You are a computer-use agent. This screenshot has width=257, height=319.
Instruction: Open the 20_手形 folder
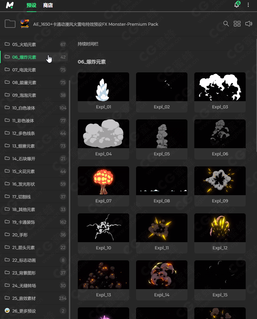pyautogui.click(x=34, y=235)
